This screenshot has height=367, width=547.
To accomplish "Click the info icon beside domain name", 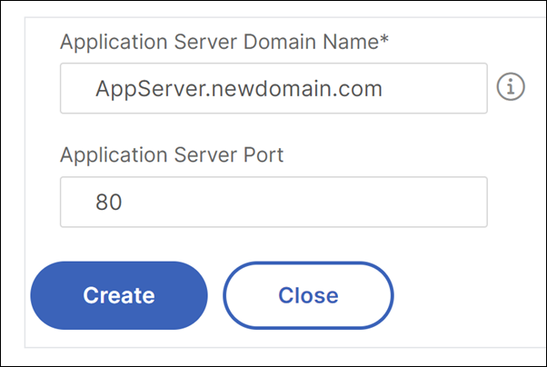I will 511,86.
